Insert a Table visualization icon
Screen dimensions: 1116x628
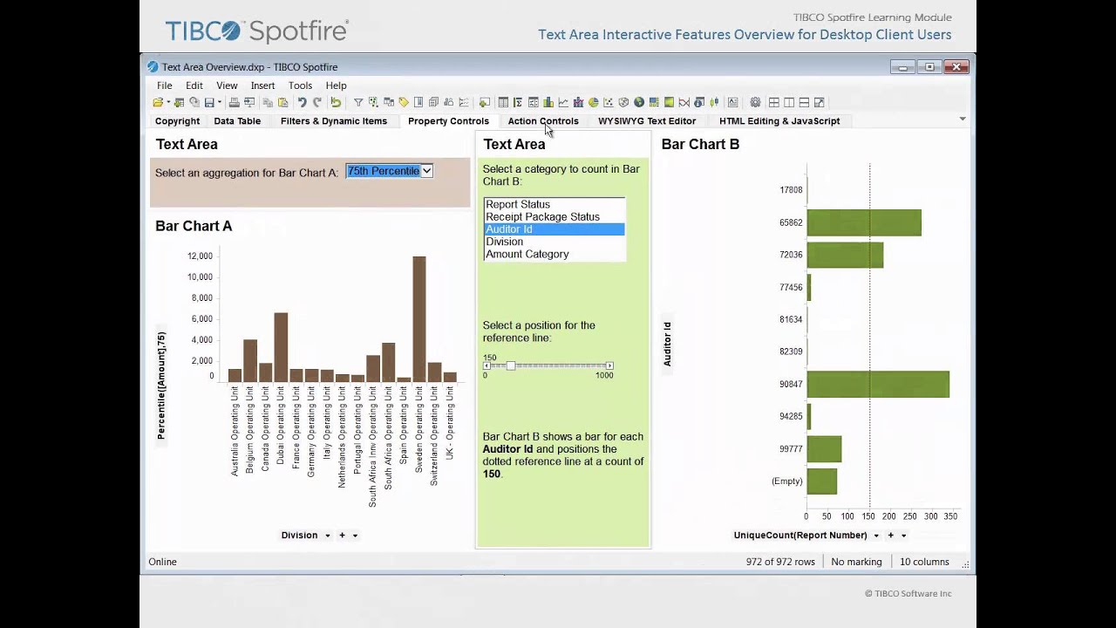pyautogui.click(x=503, y=102)
